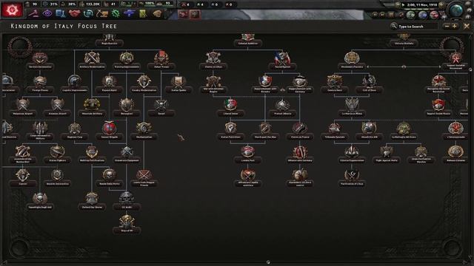The image size is (474, 266).
Task: Select the Bersaglieri focus
Action: tap(127, 108)
